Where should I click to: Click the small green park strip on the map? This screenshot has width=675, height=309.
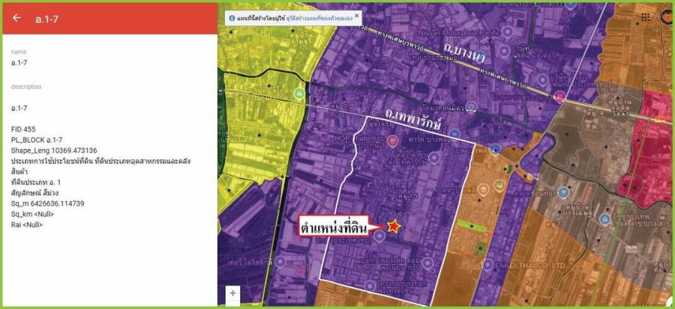point(472,224)
